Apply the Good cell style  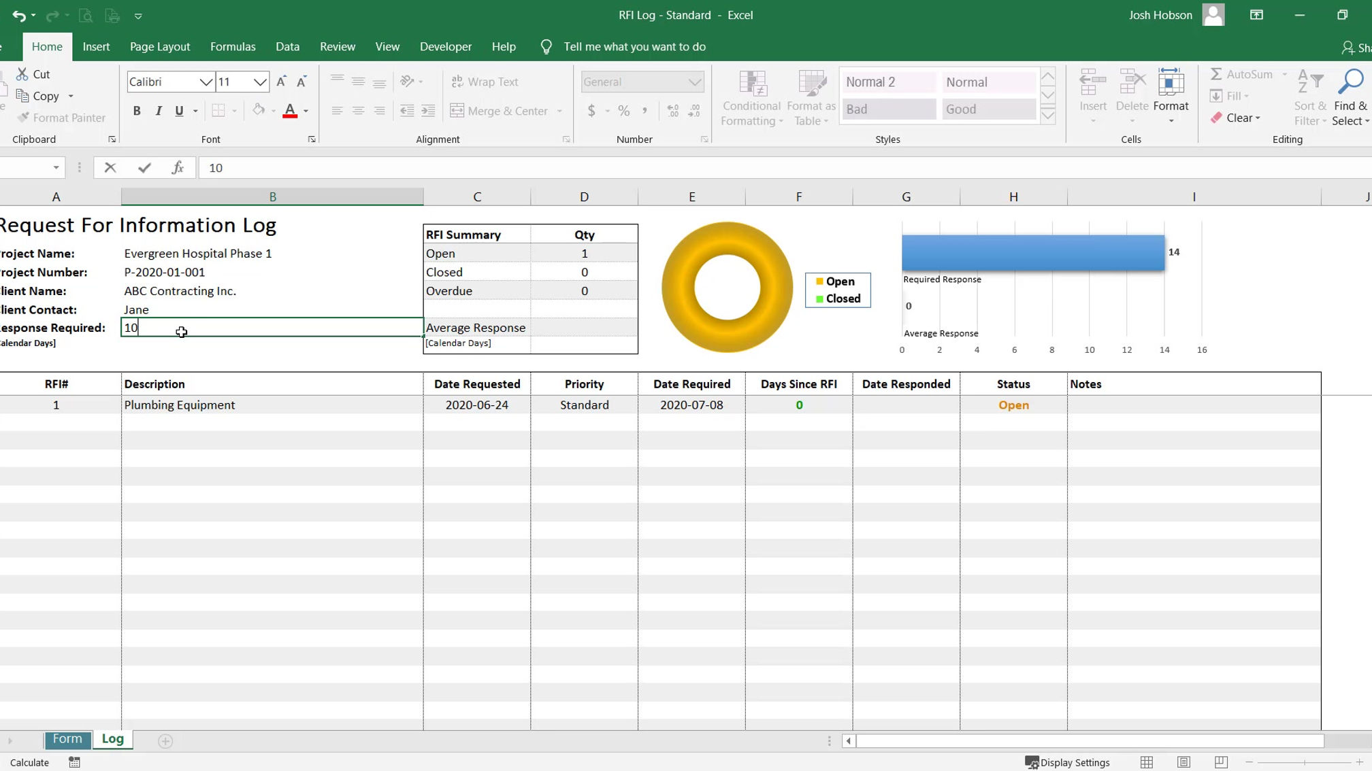[x=989, y=109]
